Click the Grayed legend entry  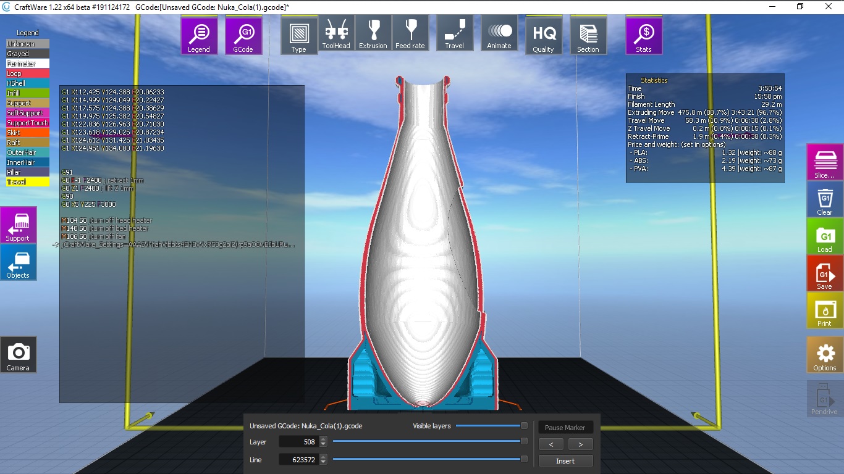coord(28,54)
